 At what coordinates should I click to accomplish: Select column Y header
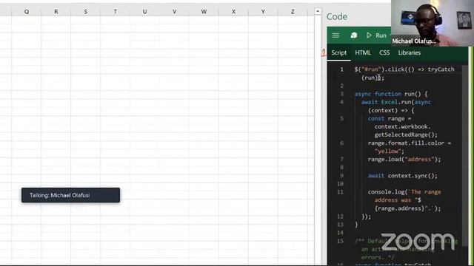tap(263, 12)
